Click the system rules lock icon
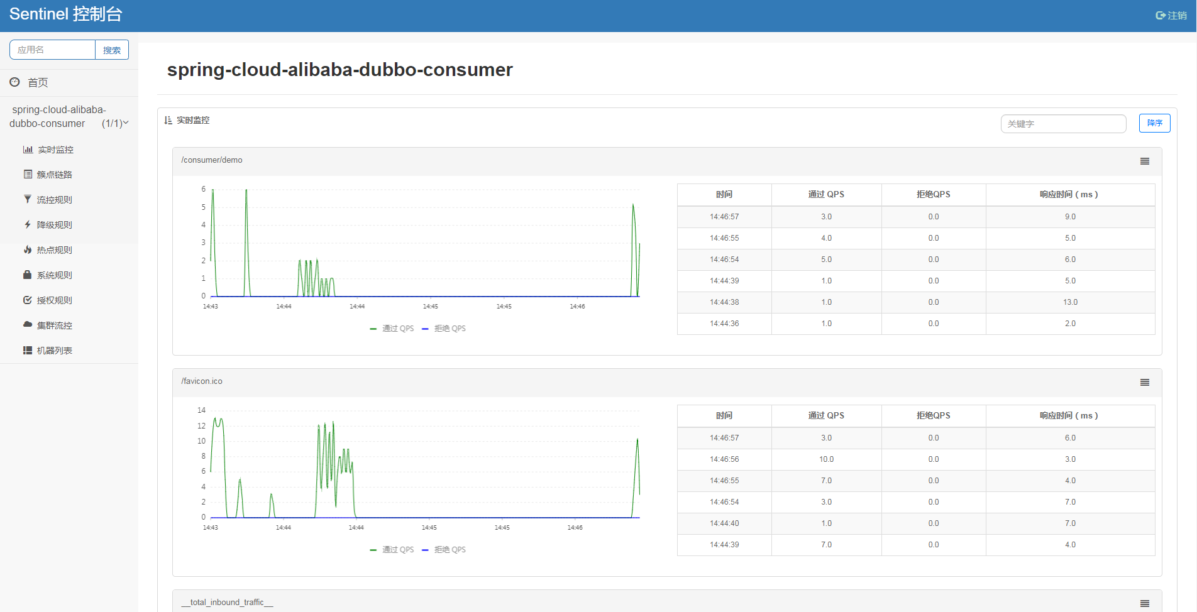Screen dimensions: 1197x612 28,275
